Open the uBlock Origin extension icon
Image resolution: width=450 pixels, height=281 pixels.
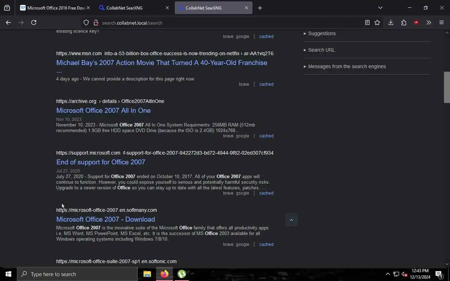pyautogui.click(x=416, y=22)
